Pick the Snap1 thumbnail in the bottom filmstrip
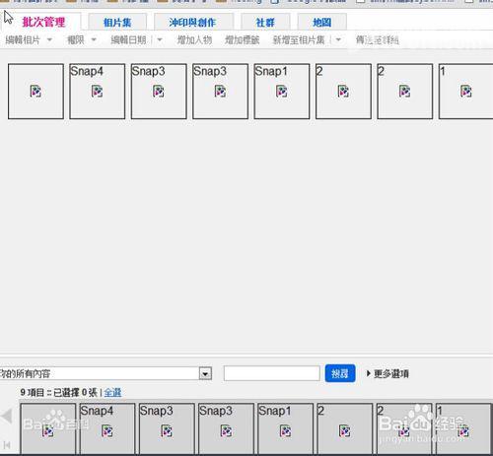This screenshot has width=493, height=456. pos(285,428)
